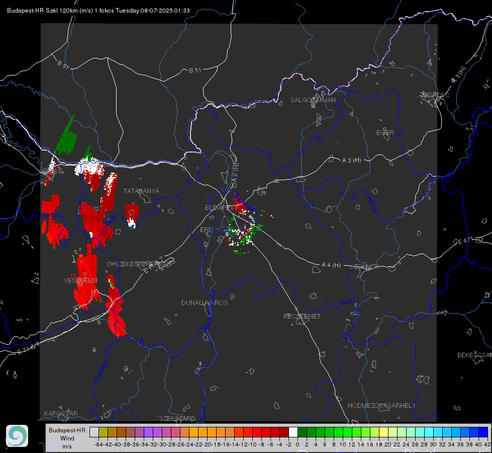Click the amber swatch between -24 and -22
This screenshot has width=492, height=453.
tap(193, 432)
